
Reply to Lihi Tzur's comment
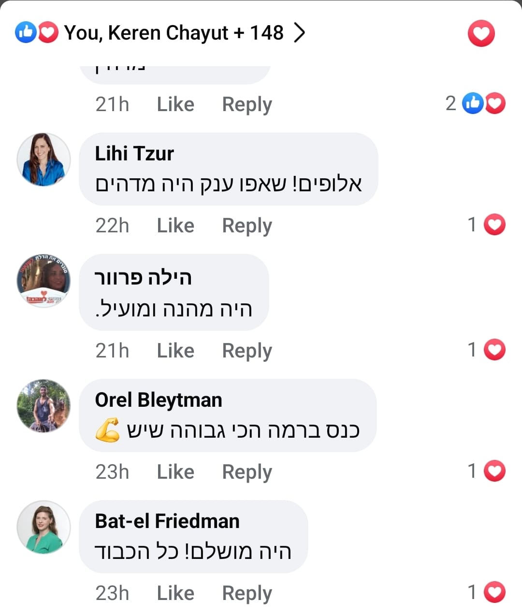coord(247,226)
